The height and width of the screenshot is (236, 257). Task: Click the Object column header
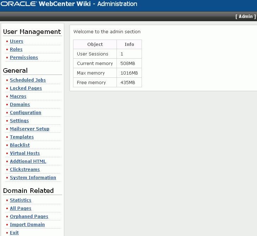click(95, 44)
